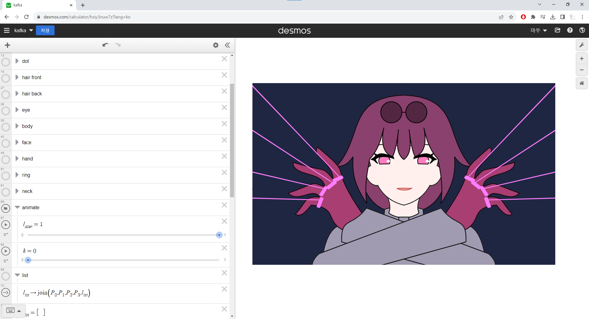The width and height of the screenshot is (589, 319).
Task: Click the zoom out minus button
Action: pos(582,70)
